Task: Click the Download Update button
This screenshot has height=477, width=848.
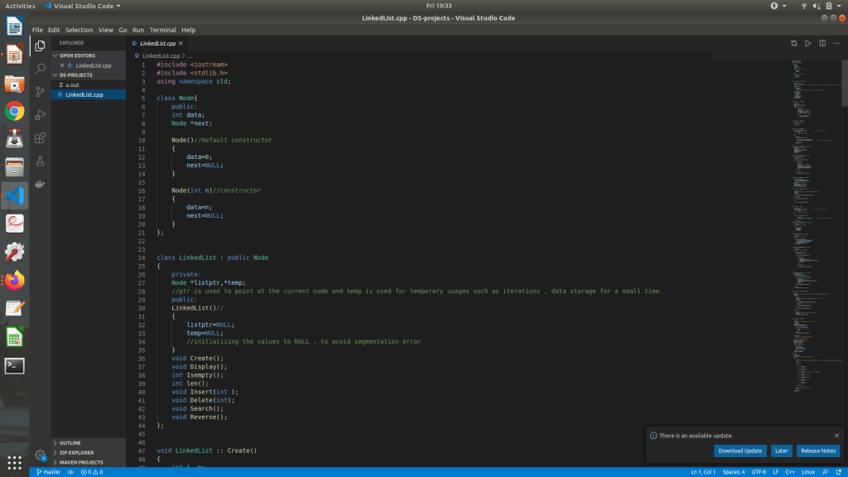Action: [740, 450]
